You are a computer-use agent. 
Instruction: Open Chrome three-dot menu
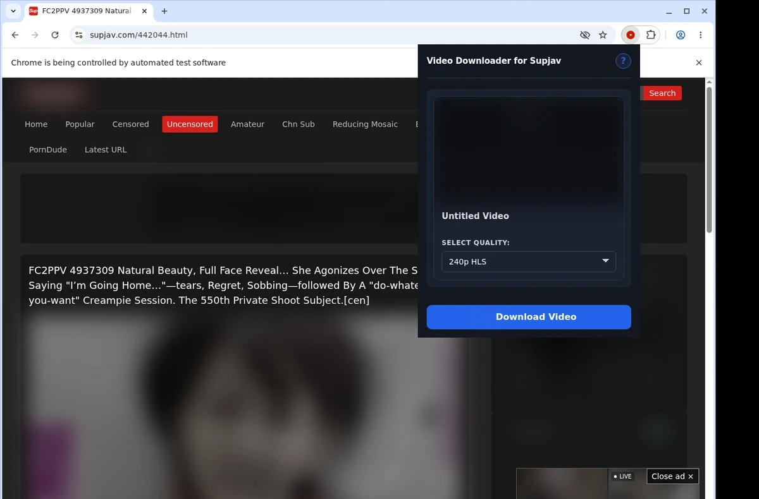[x=700, y=35]
